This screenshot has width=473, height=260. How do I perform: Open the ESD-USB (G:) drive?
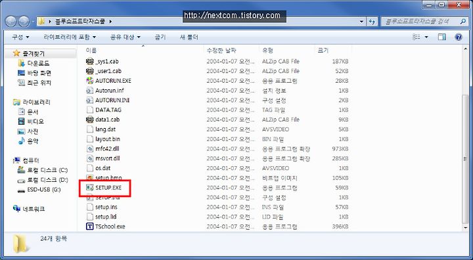[44, 190]
